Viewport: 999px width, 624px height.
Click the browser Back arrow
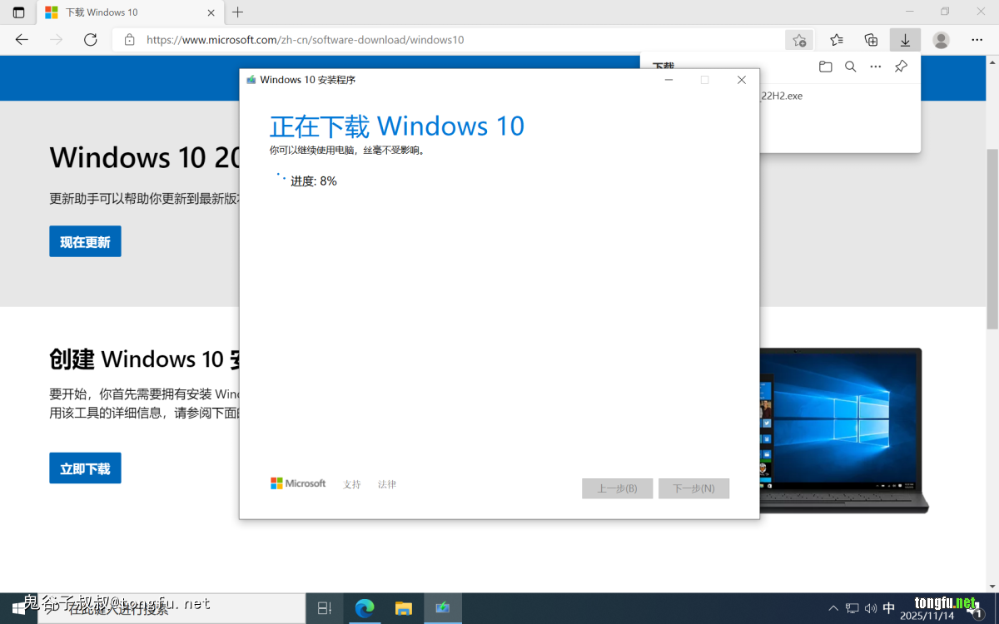point(22,40)
